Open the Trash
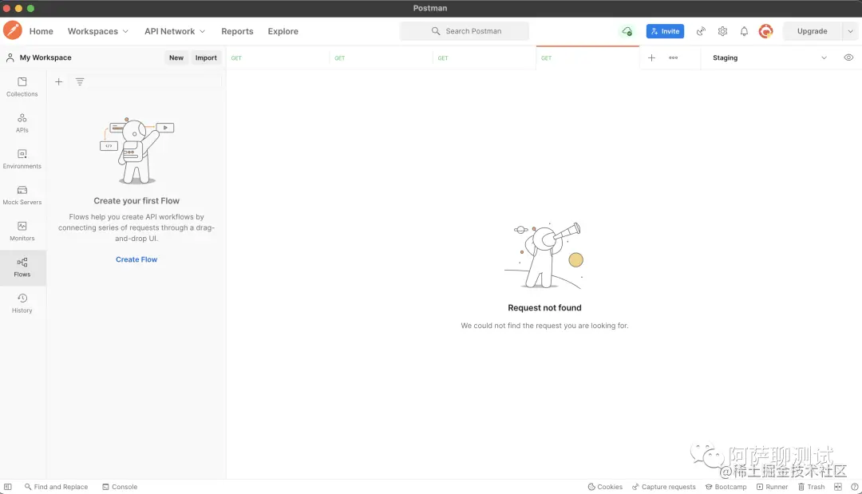 [812, 487]
